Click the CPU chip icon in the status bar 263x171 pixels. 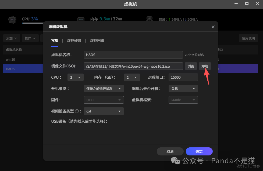(x=13, y=20)
